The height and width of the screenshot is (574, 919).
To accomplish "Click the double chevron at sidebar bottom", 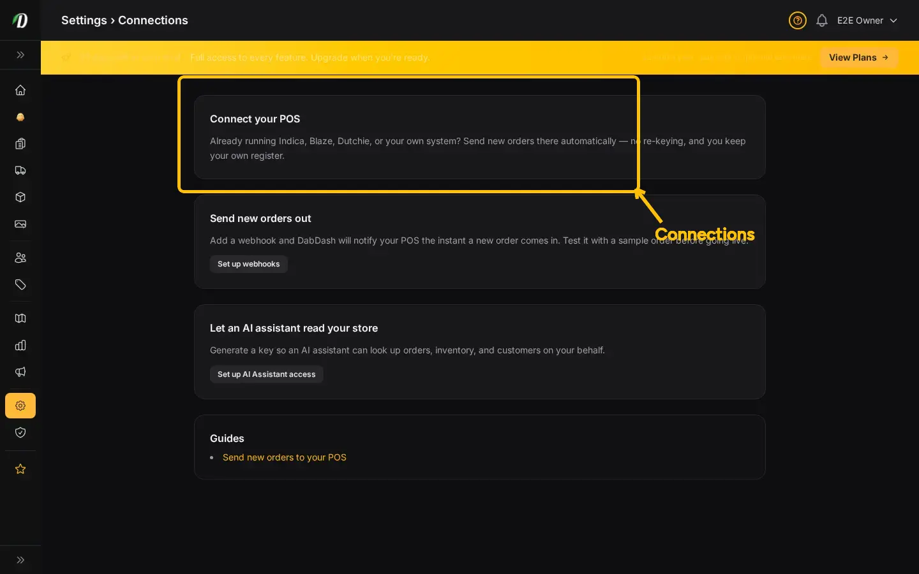I will (20, 560).
